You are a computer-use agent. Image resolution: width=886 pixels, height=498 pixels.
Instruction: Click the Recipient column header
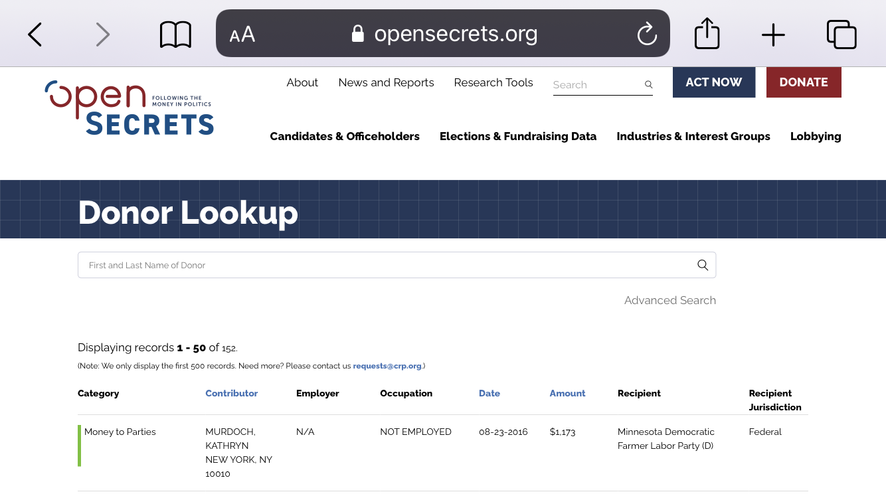(x=639, y=393)
